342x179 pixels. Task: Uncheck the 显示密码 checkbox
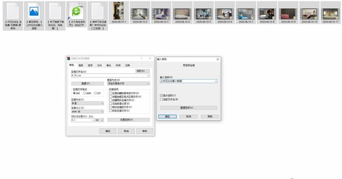tap(161, 95)
